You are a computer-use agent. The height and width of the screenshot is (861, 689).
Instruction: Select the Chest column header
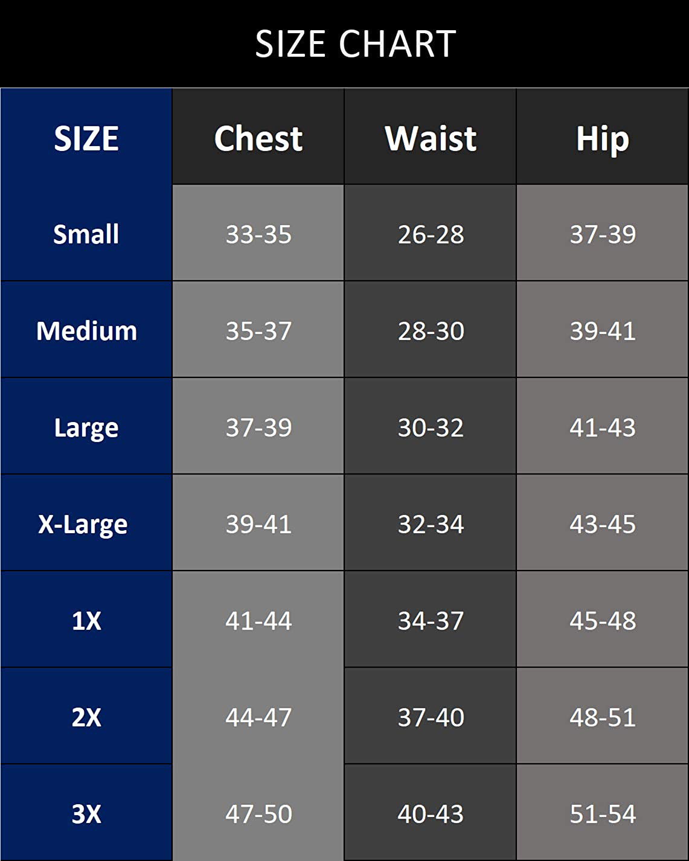258,138
